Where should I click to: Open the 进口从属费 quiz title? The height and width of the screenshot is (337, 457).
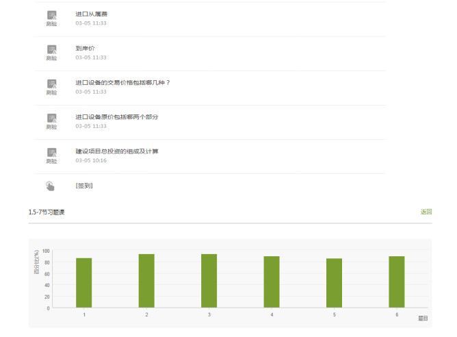tap(91, 14)
